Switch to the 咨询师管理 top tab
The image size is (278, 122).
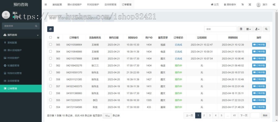coord(110,5)
